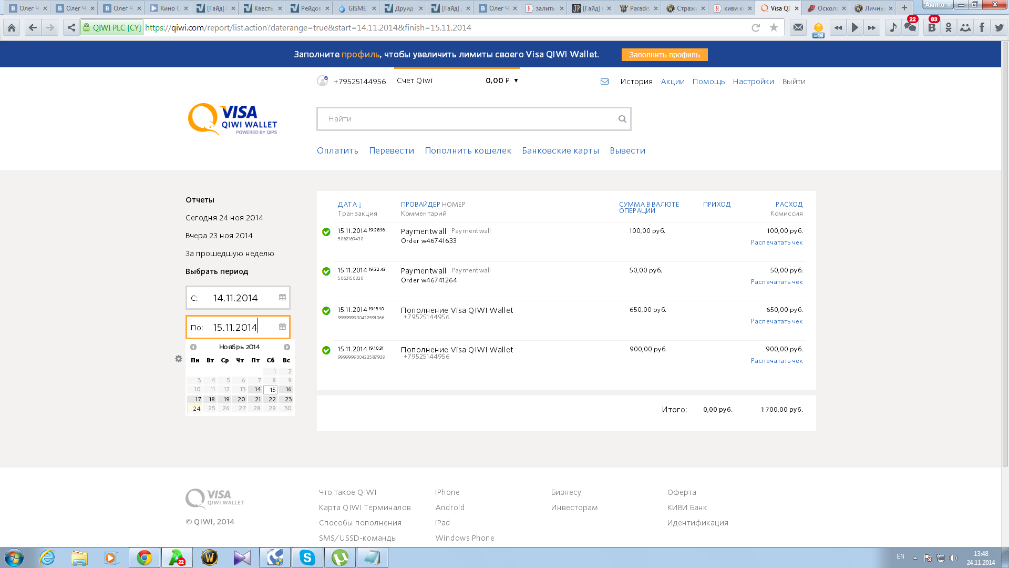
Task: Go to the next month in the calendar
Action: point(287,347)
